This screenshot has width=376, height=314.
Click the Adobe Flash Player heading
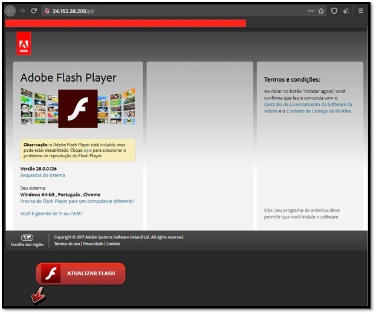(x=68, y=78)
